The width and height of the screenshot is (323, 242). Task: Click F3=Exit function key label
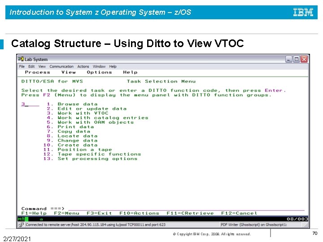[99, 213]
